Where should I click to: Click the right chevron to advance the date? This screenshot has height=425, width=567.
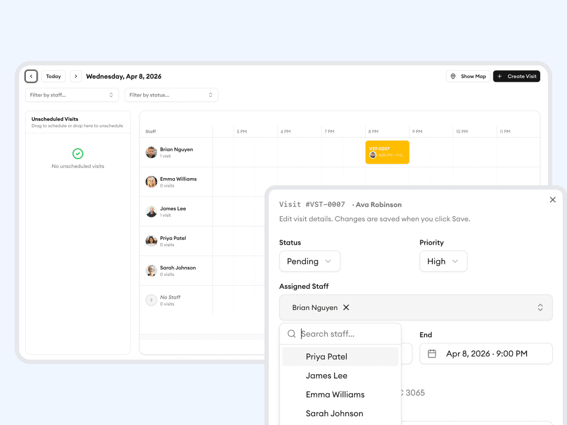coord(75,76)
